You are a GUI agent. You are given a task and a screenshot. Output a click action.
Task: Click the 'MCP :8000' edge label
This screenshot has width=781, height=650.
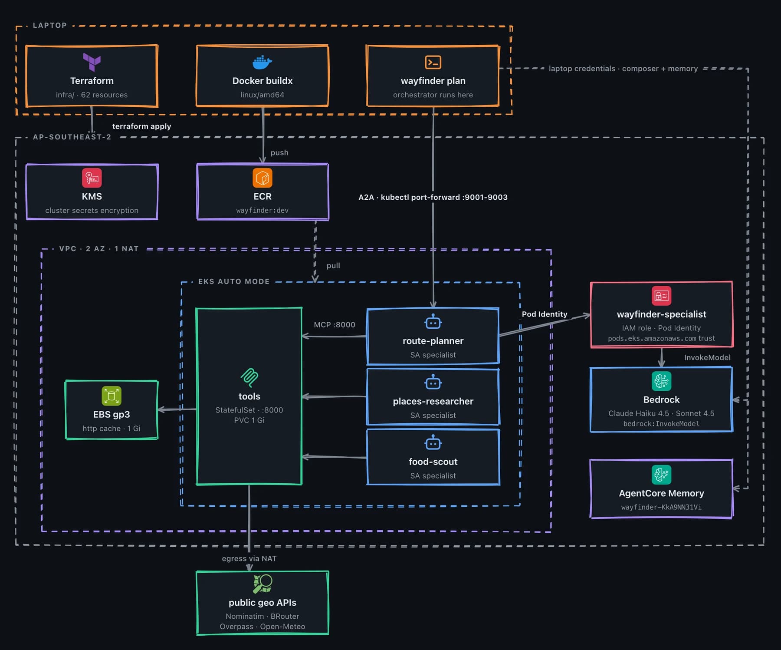click(335, 324)
